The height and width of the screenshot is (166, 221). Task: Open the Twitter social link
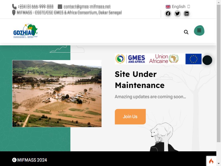click(177, 14)
